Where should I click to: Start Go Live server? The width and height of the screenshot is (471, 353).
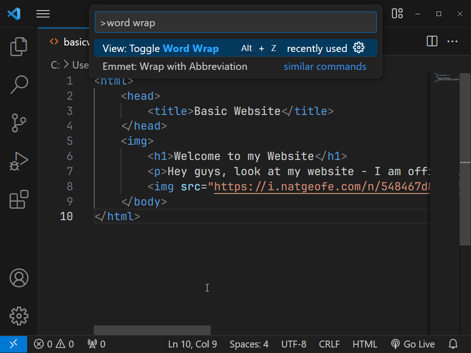click(x=413, y=344)
